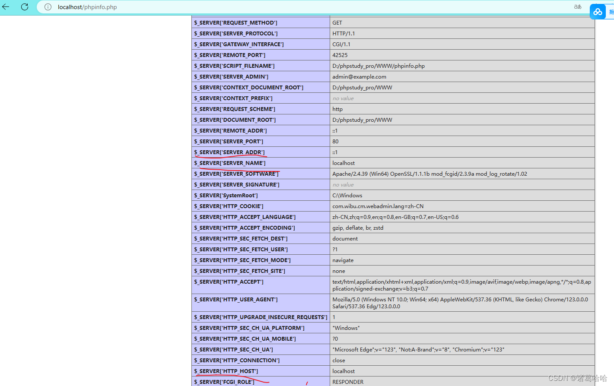Click $_SERVER['HTTP_SEC_CH_UA_PLATFORM'] label
The height and width of the screenshot is (386, 614).
click(249, 328)
